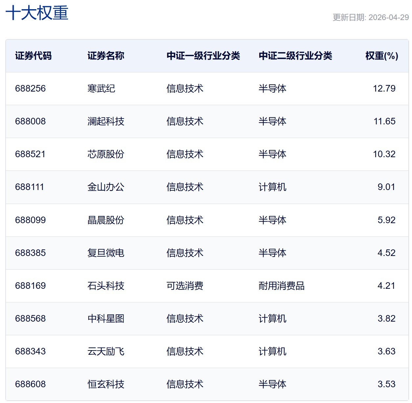The image size is (412, 403).
Task: Click the 证券代码 column header
Action: [34, 56]
